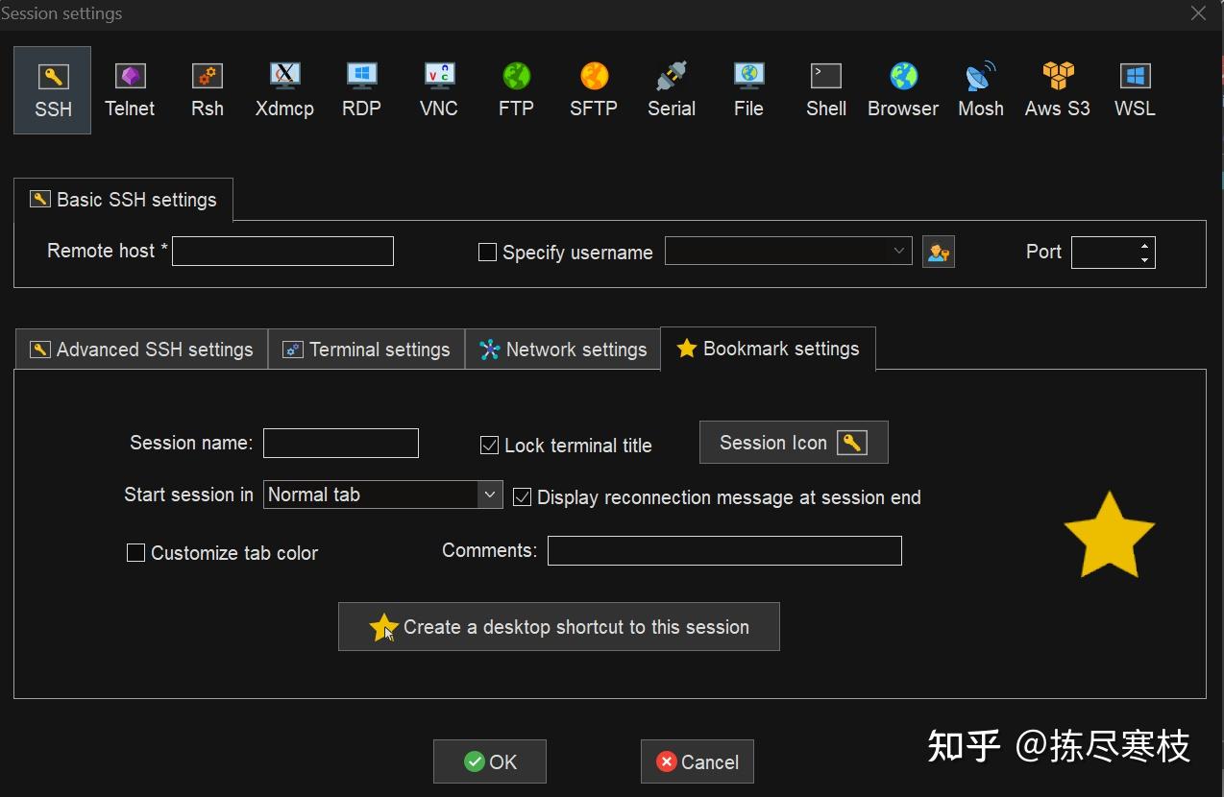Open the WSL session type
1224x797 pixels.
(x=1135, y=89)
